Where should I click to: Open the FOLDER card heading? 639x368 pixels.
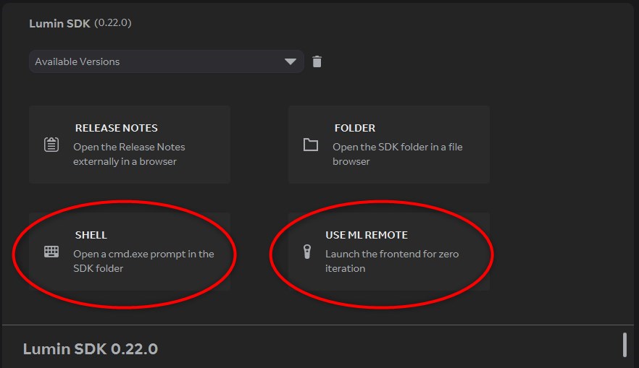[354, 128]
